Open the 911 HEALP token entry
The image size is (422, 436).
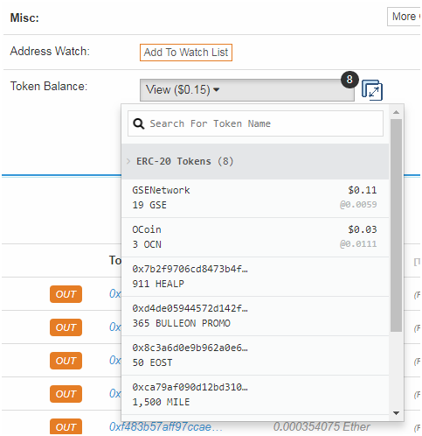[255, 277]
